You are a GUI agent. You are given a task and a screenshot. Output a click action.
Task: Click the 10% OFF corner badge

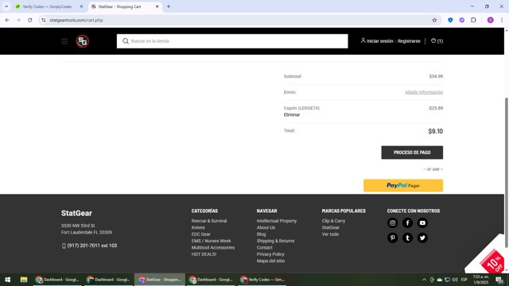(x=492, y=261)
